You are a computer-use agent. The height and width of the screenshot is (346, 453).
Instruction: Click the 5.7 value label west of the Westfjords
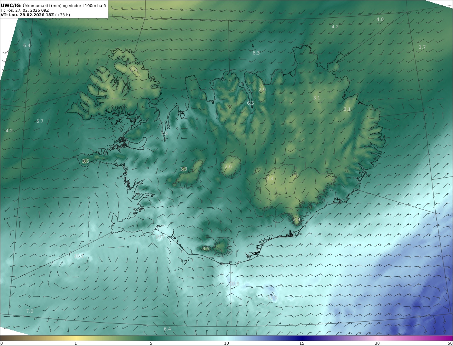pyautogui.click(x=40, y=121)
